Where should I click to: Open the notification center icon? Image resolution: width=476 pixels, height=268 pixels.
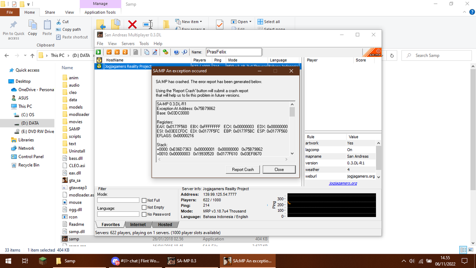tap(464, 261)
